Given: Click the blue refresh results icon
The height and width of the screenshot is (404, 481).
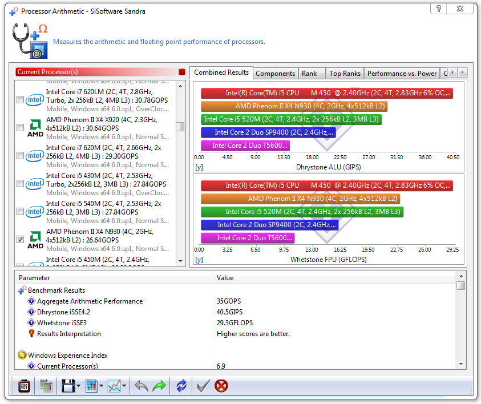Looking at the screenshot, I should (x=181, y=386).
